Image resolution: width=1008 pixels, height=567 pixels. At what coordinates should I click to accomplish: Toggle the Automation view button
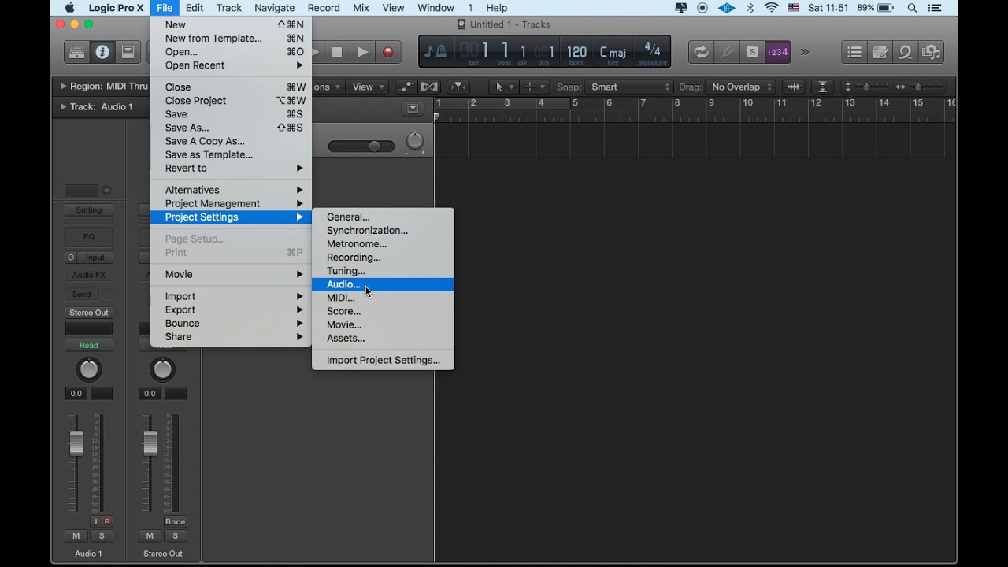coord(406,87)
